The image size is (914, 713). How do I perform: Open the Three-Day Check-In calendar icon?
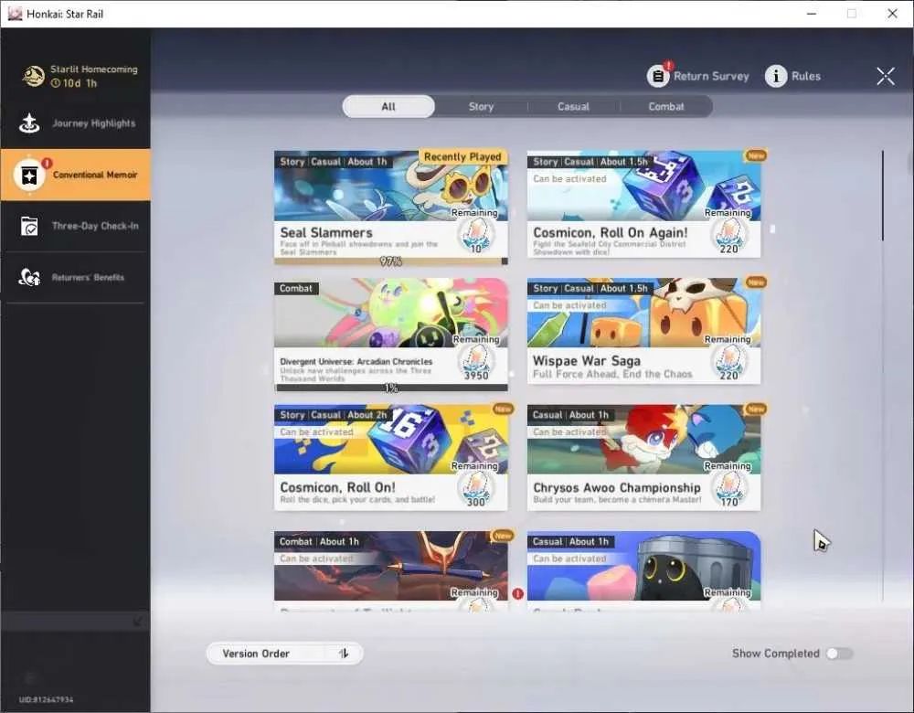pyautogui.click(x=29, y=226)
